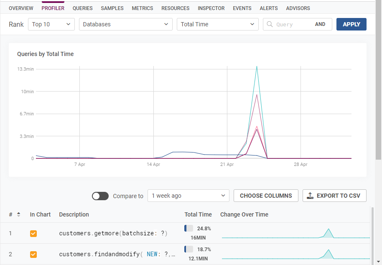Viewport: 382px width, 265px height.
Task: Open the Total Time metric dropdown
Action: coord(217,24)
